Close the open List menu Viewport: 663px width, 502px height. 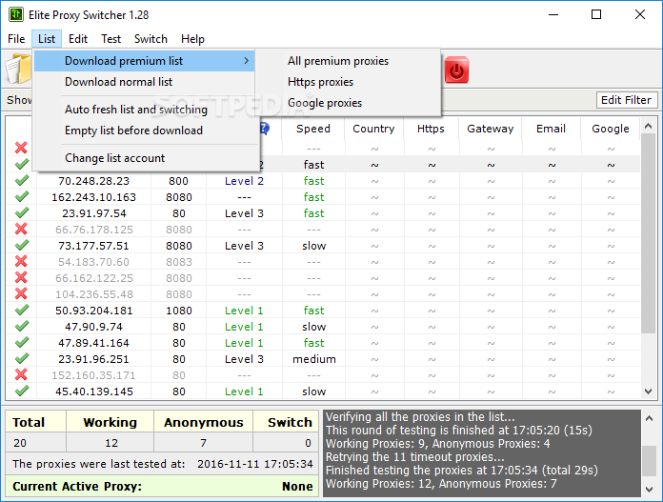coord(47,39)
